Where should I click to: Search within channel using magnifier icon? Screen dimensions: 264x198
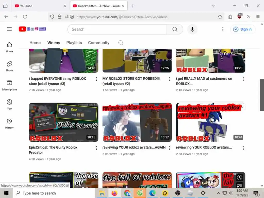click(121, 43)
